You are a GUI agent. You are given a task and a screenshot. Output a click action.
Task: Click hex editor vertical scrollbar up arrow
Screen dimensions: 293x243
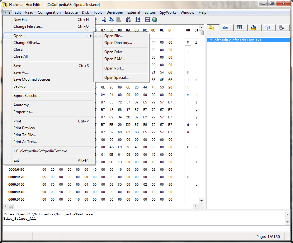coord(201,28)
